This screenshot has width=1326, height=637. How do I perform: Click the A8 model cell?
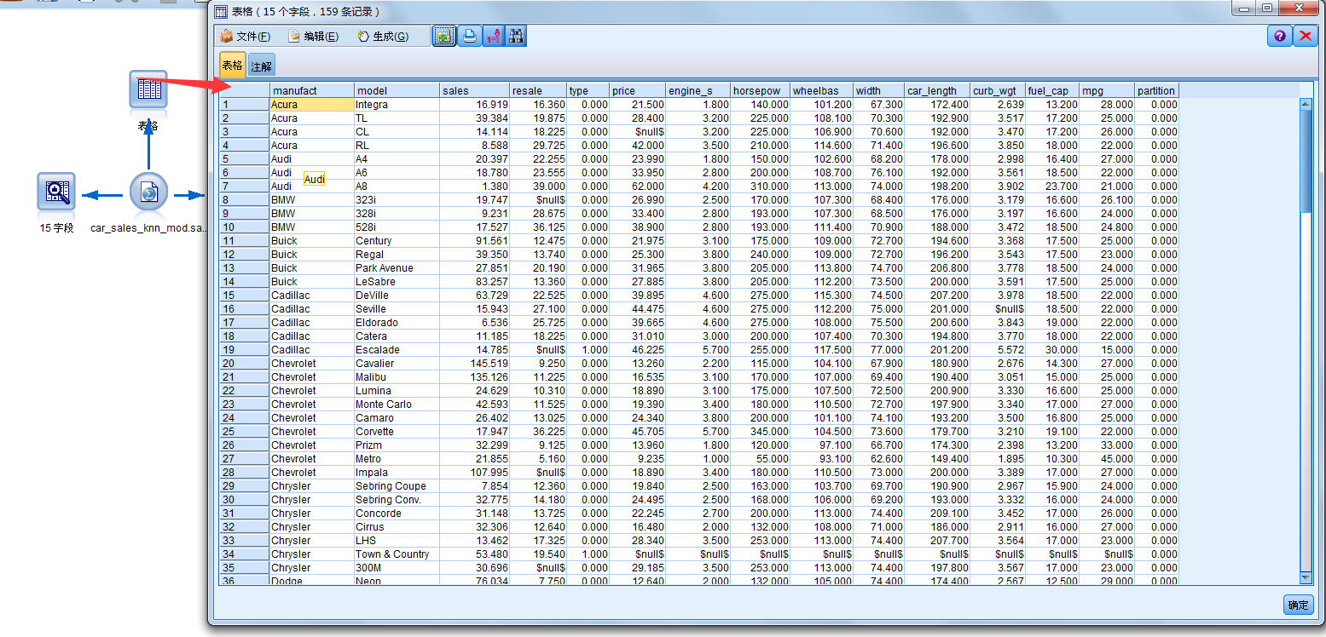(397, 187)
